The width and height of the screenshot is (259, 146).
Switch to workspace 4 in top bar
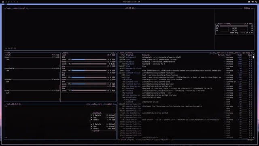click(15, 2)
